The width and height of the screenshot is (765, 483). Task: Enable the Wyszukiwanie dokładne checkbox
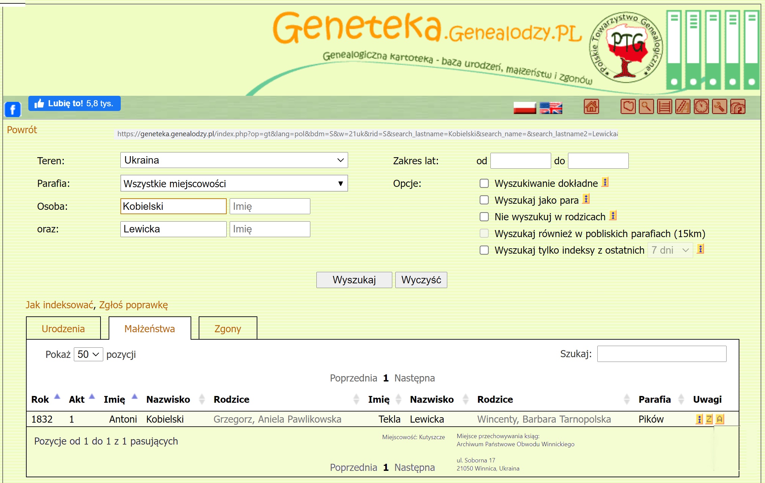point(484,183)
